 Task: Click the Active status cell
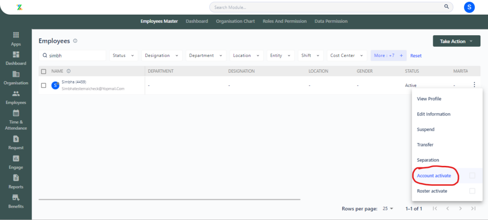pyautogui.click(x=410, y=86)
